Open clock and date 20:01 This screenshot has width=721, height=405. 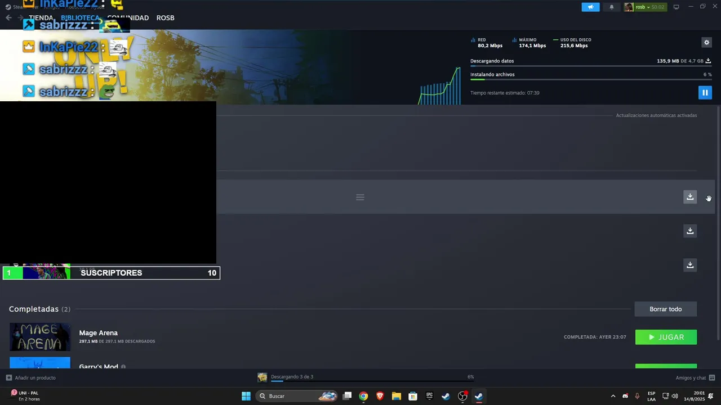coord(694,396)
